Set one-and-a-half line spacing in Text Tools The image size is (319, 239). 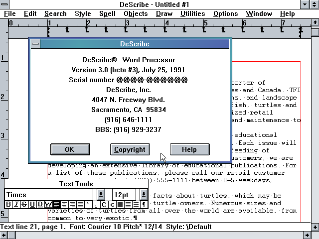tap(128, 204)
